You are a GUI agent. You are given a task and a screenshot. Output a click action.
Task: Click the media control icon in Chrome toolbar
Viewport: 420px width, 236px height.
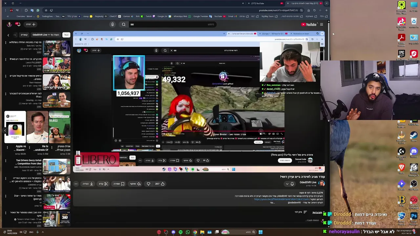tap(17, 10)
